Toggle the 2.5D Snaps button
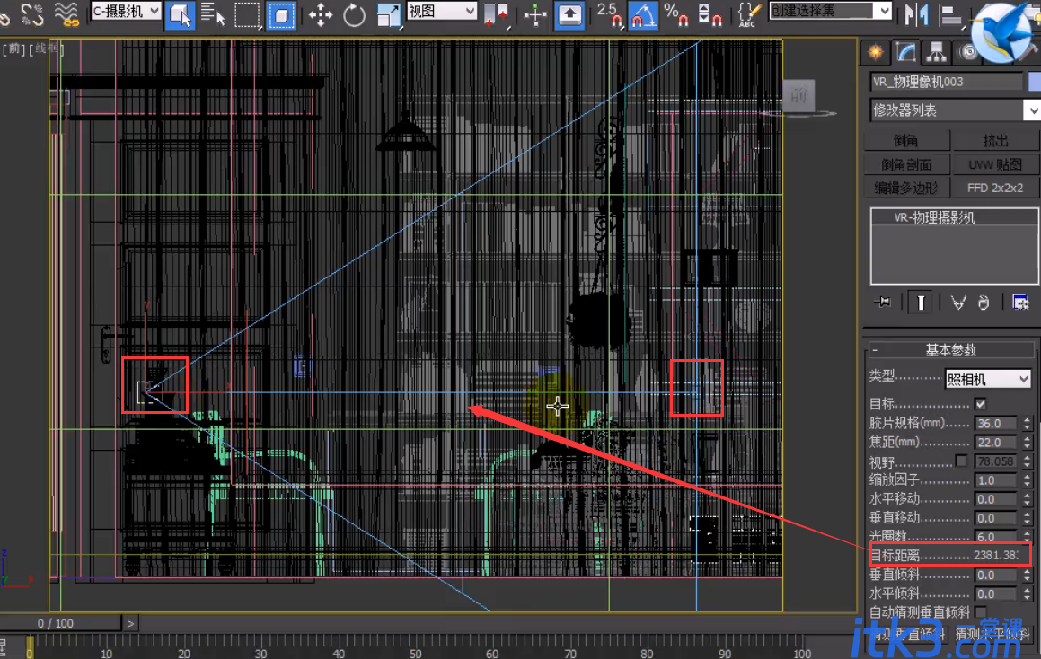The image size is (1041, 659). (610, 14)
